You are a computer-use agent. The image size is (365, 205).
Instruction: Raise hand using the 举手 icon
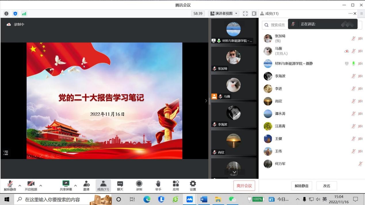click(158, 184)
